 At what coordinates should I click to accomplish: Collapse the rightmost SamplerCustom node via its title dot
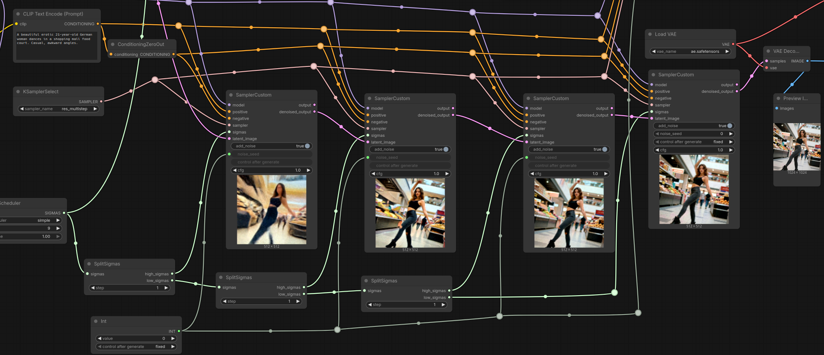point(654,75)
